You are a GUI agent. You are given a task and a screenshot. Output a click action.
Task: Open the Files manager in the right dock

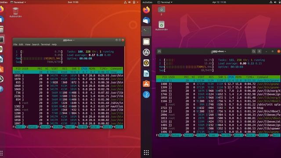tap(146, 42)
